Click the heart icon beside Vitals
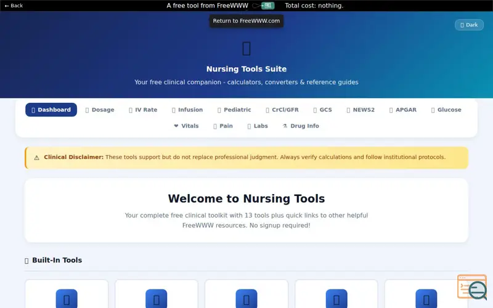 [176, 126]
